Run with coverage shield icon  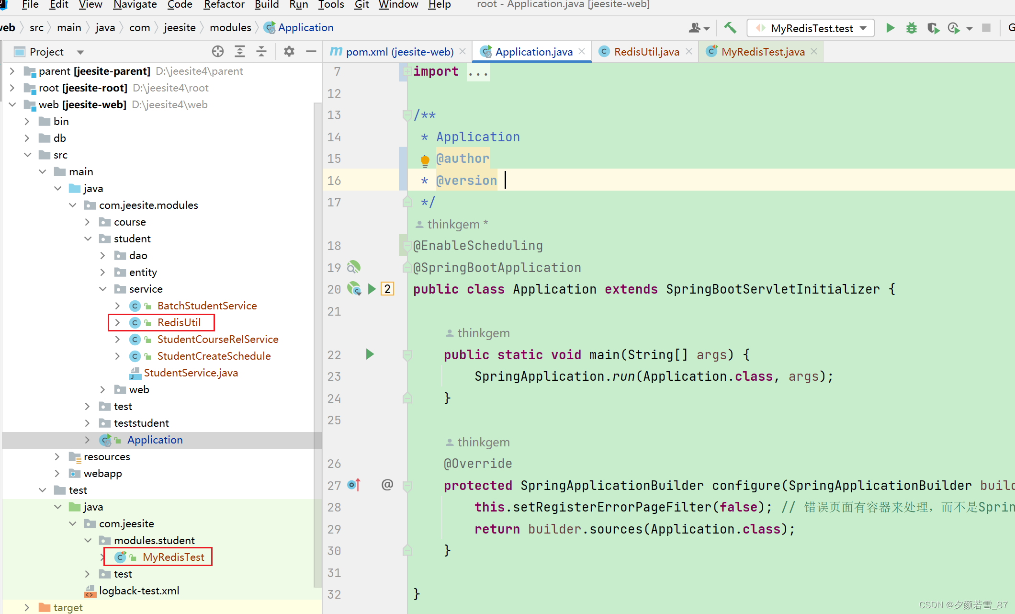[x=932, y=28]
